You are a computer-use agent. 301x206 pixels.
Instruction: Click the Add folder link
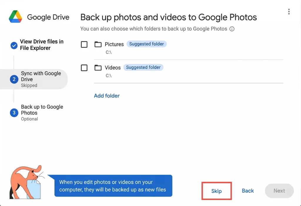(x=107, y=96)
